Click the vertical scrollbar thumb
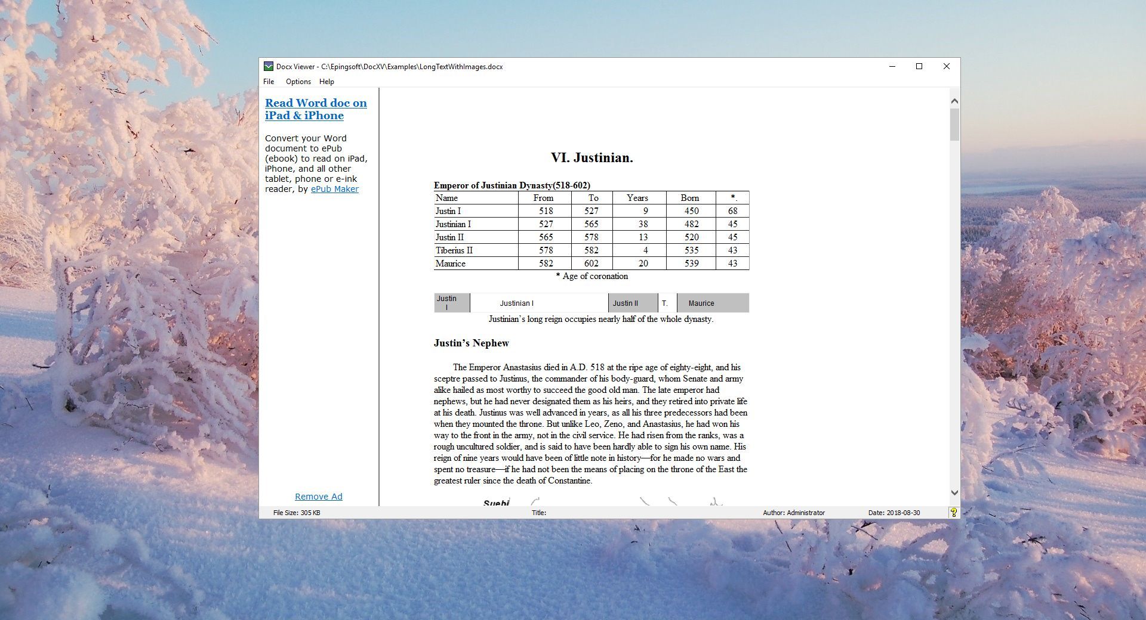The image size is (1146, 620). pos(954,125)
